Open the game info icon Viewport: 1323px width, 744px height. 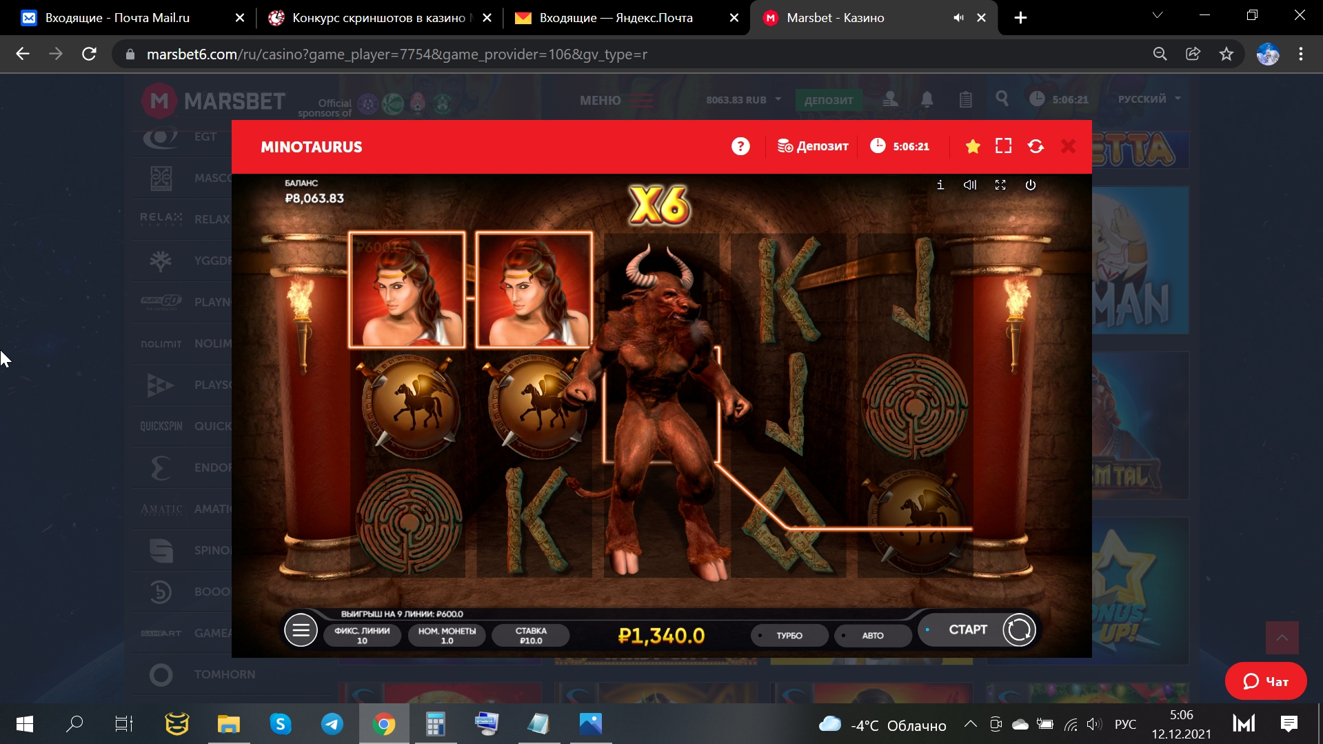(940, 185)
